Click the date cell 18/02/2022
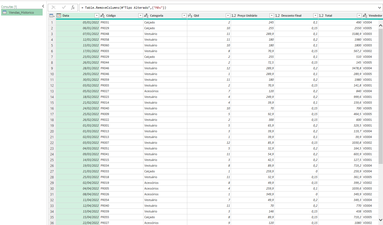383x225 pixels. [78, 97]
